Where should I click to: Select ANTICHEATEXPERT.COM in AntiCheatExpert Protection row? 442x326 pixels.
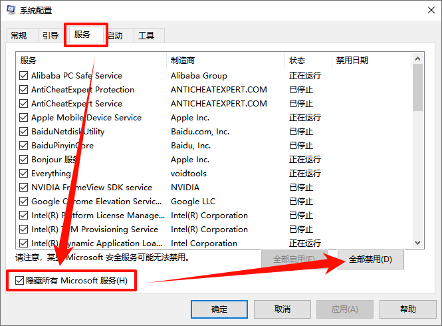pos(219,89)
